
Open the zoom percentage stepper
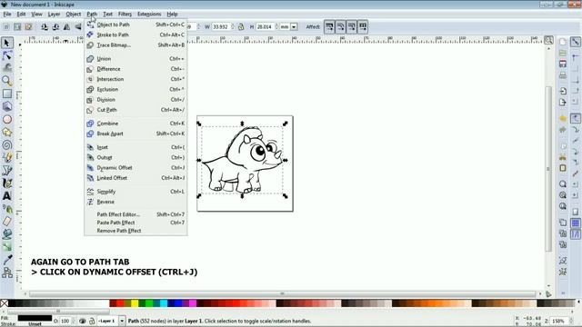pos(572,321)
